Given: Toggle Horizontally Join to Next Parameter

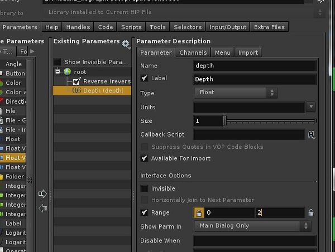Looking at the screenshot, I should (x=144, y=200).
